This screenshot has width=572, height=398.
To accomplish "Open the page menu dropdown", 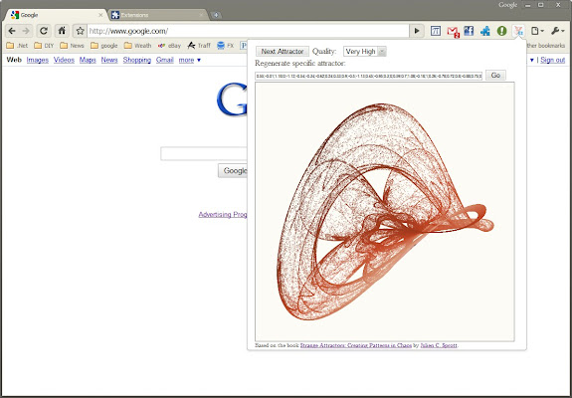I will pos(537,31).
